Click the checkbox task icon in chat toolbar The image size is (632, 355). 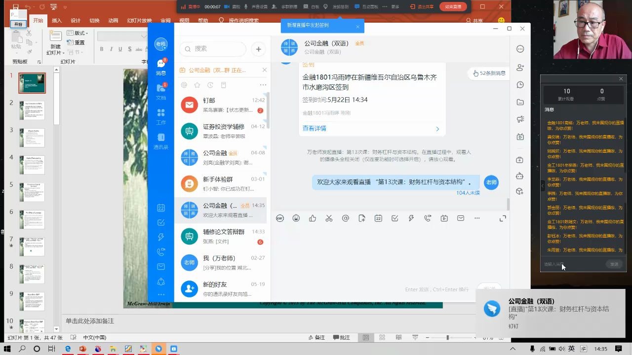[395, 218]
